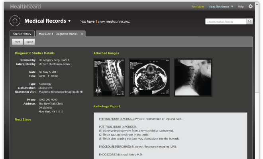Viewport: 263px width, 159px height.
Task: Click the search magnifier icon
Action: click(x=249, y=21)
